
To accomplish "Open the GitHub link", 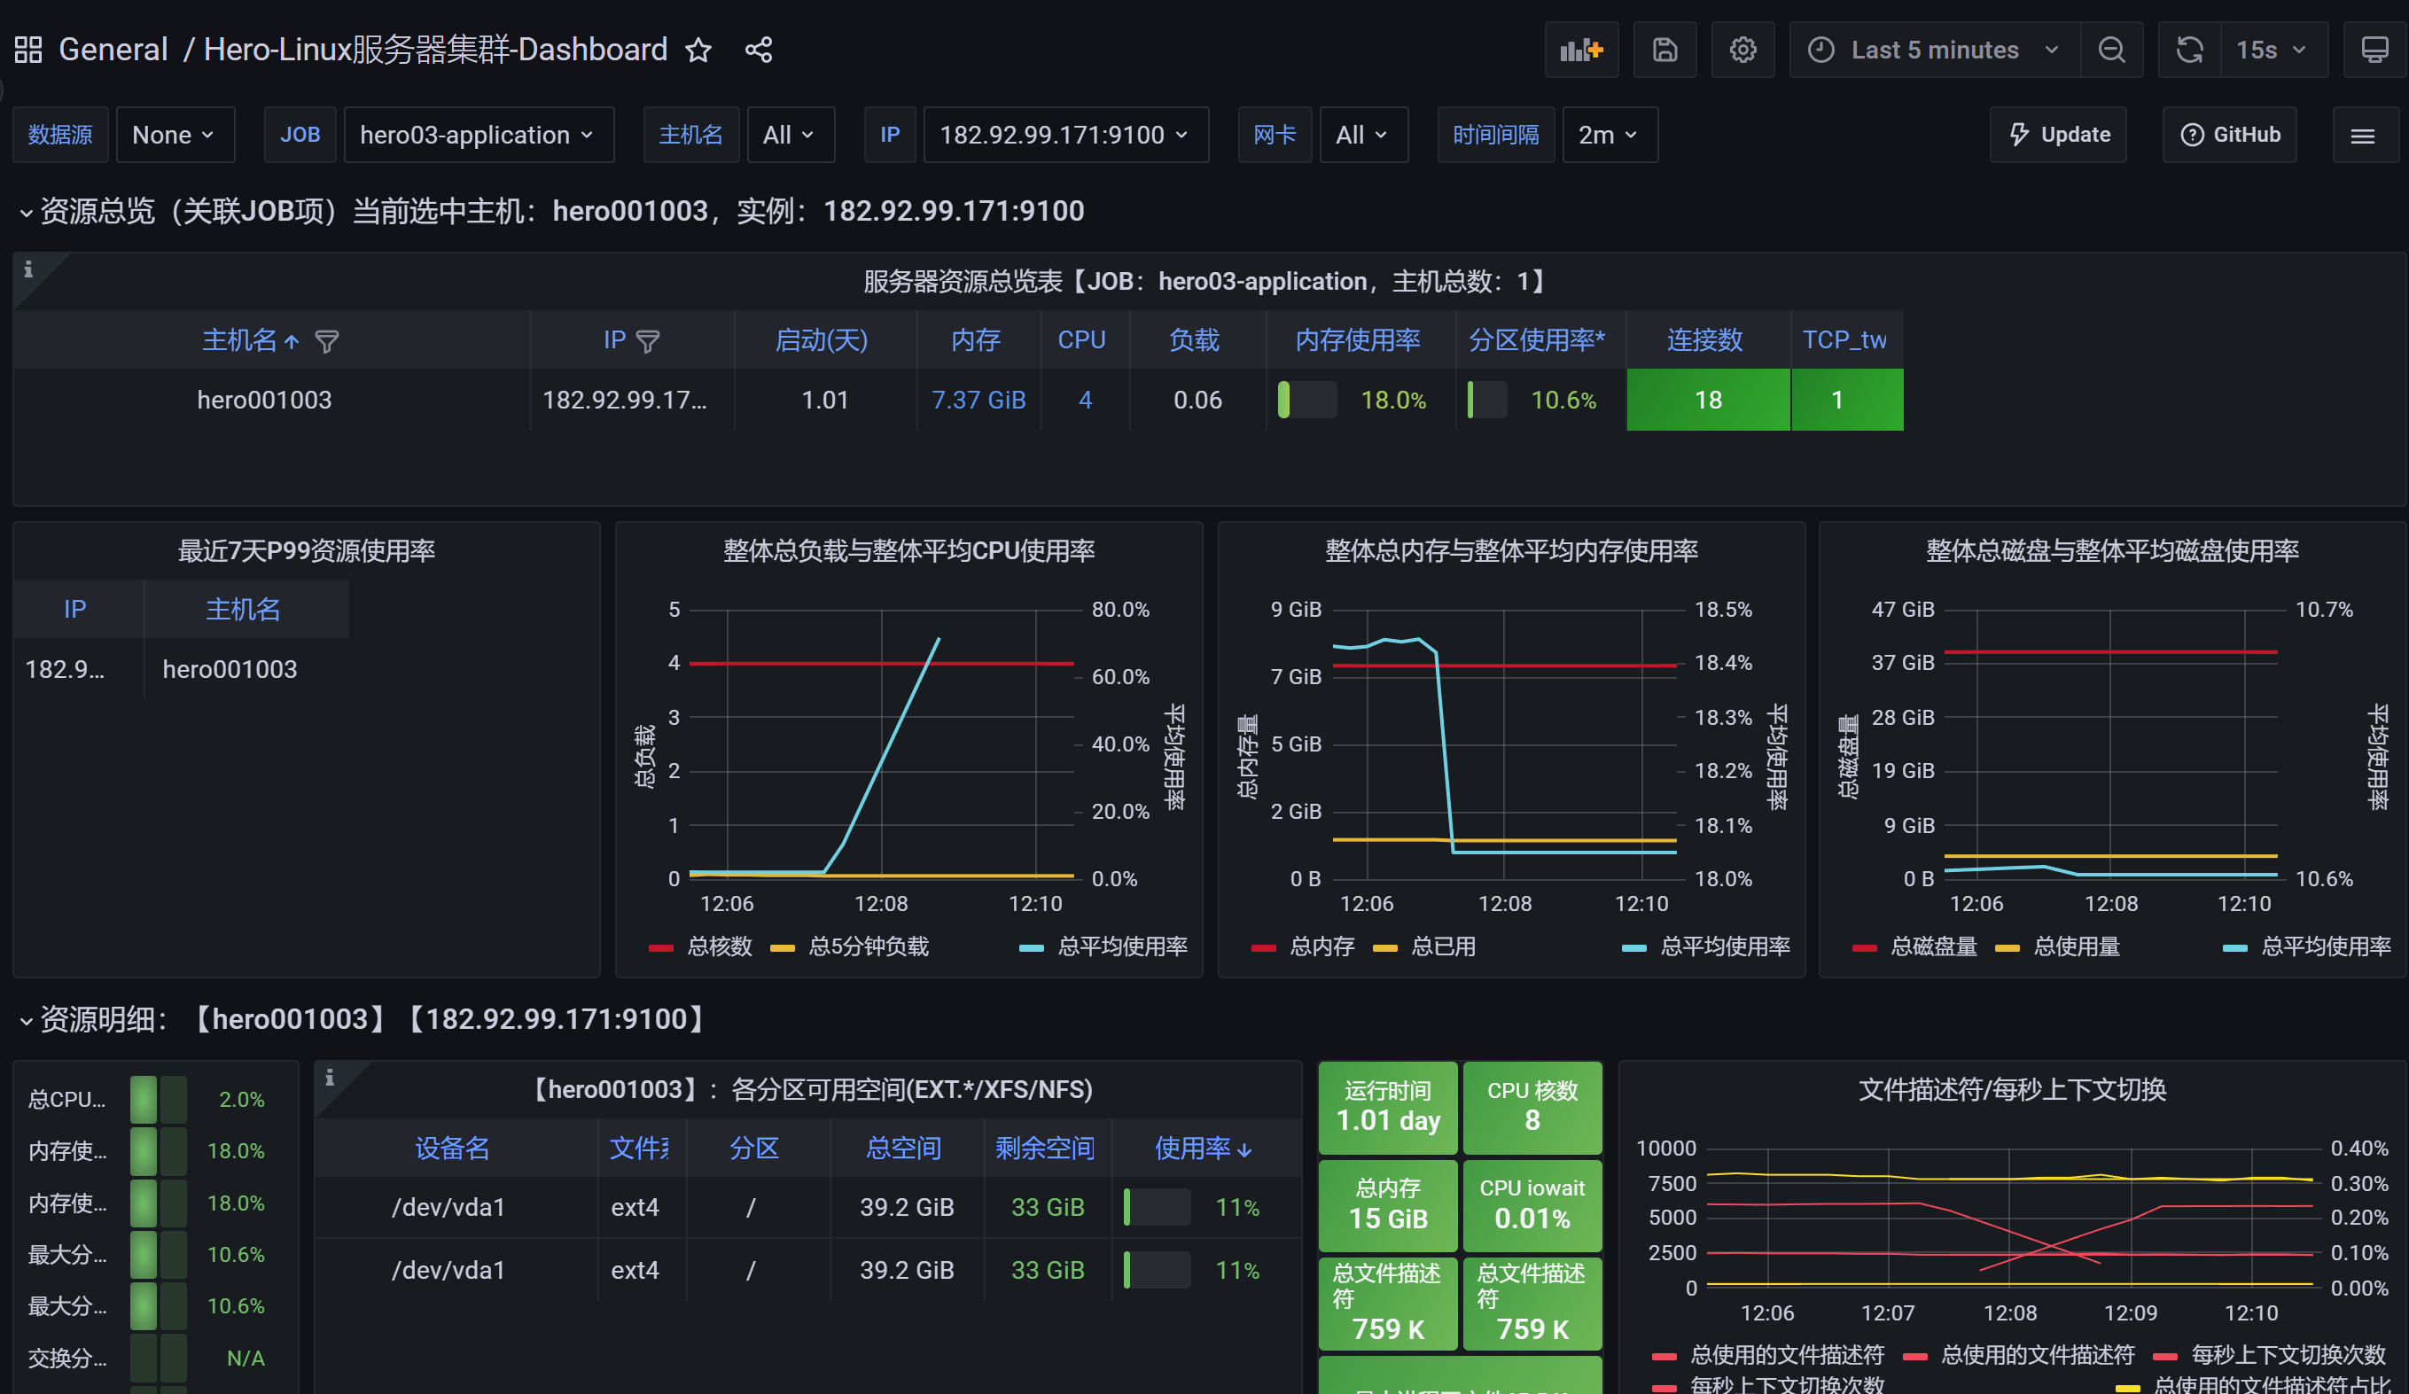I will click(x=2229, y=135).
